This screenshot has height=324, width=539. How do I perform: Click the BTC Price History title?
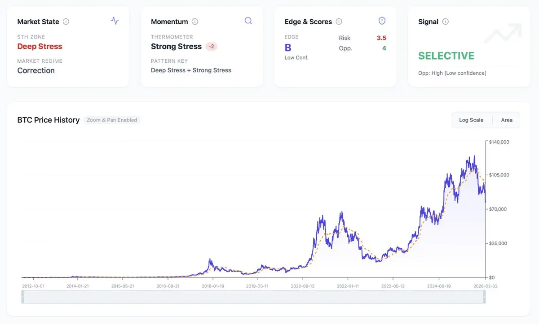click(x=49, y=120)
